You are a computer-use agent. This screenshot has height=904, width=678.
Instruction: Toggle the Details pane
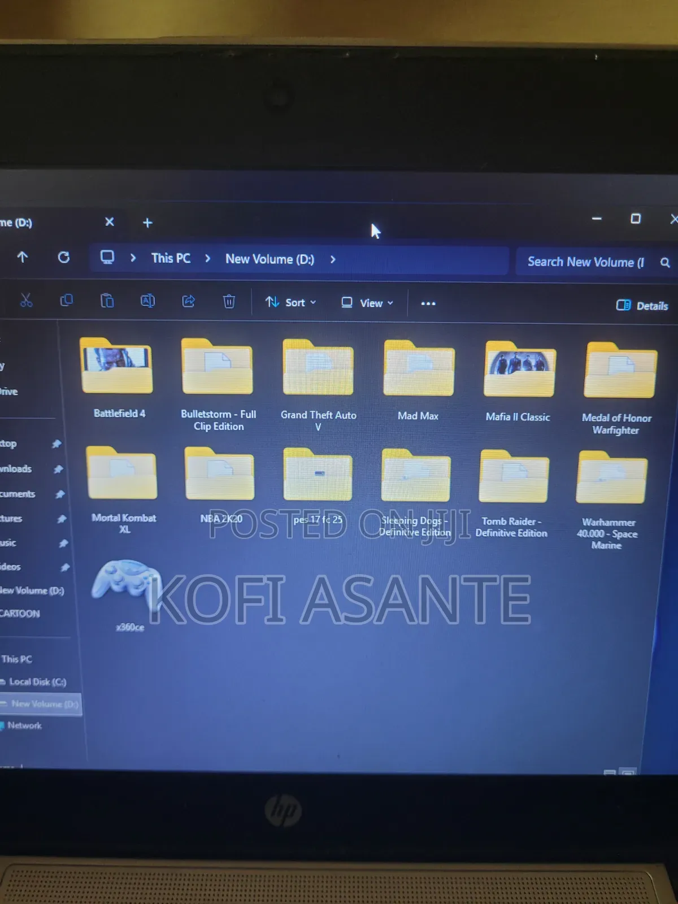(642, 306)
